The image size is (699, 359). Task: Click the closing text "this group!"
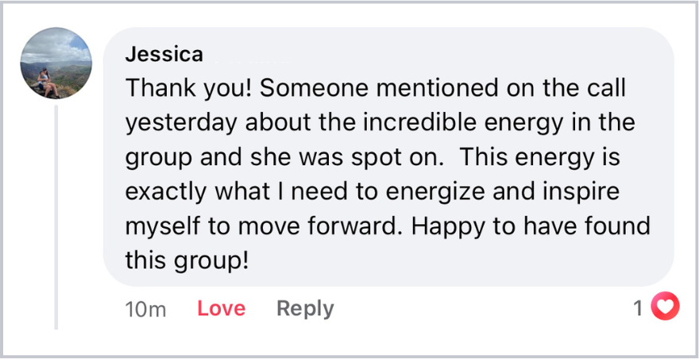click(x=187, y=261)
